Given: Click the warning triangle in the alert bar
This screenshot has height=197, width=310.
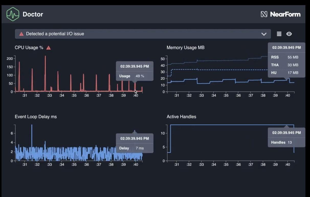Looking at the screenshot, I should (x=21, y=34).
